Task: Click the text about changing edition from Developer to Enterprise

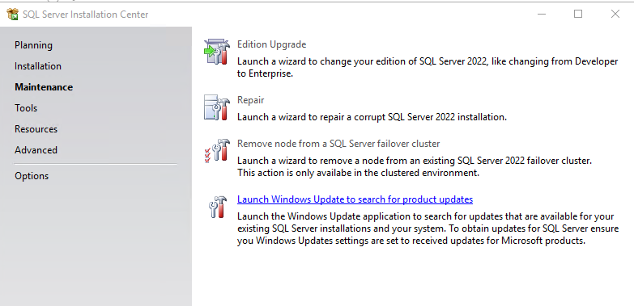Action: pos(428,67)
